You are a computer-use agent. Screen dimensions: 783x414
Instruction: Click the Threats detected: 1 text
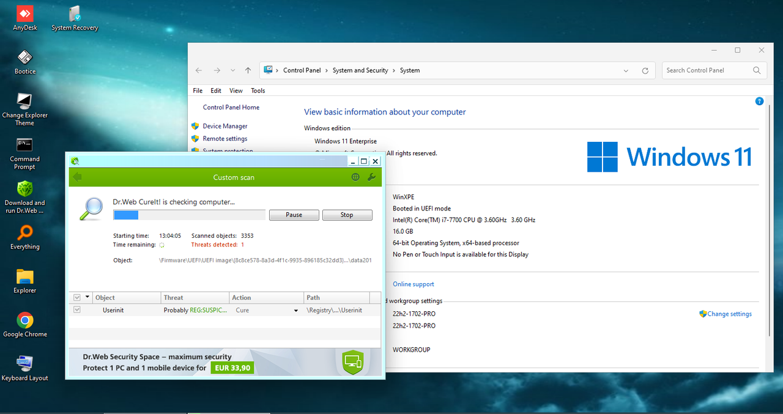click(x=218, y=245)
